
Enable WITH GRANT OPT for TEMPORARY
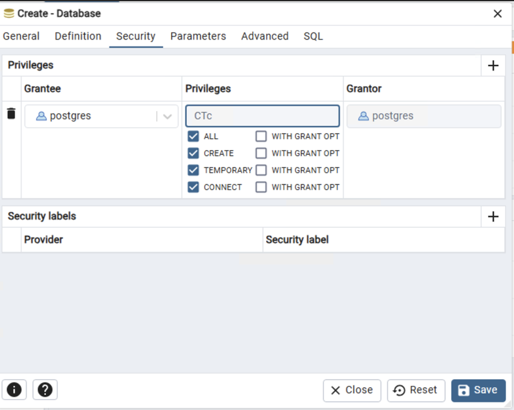tap(261, 170)
